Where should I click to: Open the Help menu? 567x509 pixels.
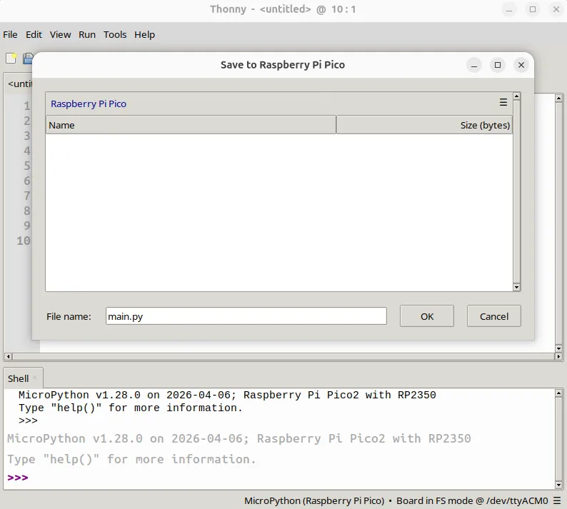145,35
